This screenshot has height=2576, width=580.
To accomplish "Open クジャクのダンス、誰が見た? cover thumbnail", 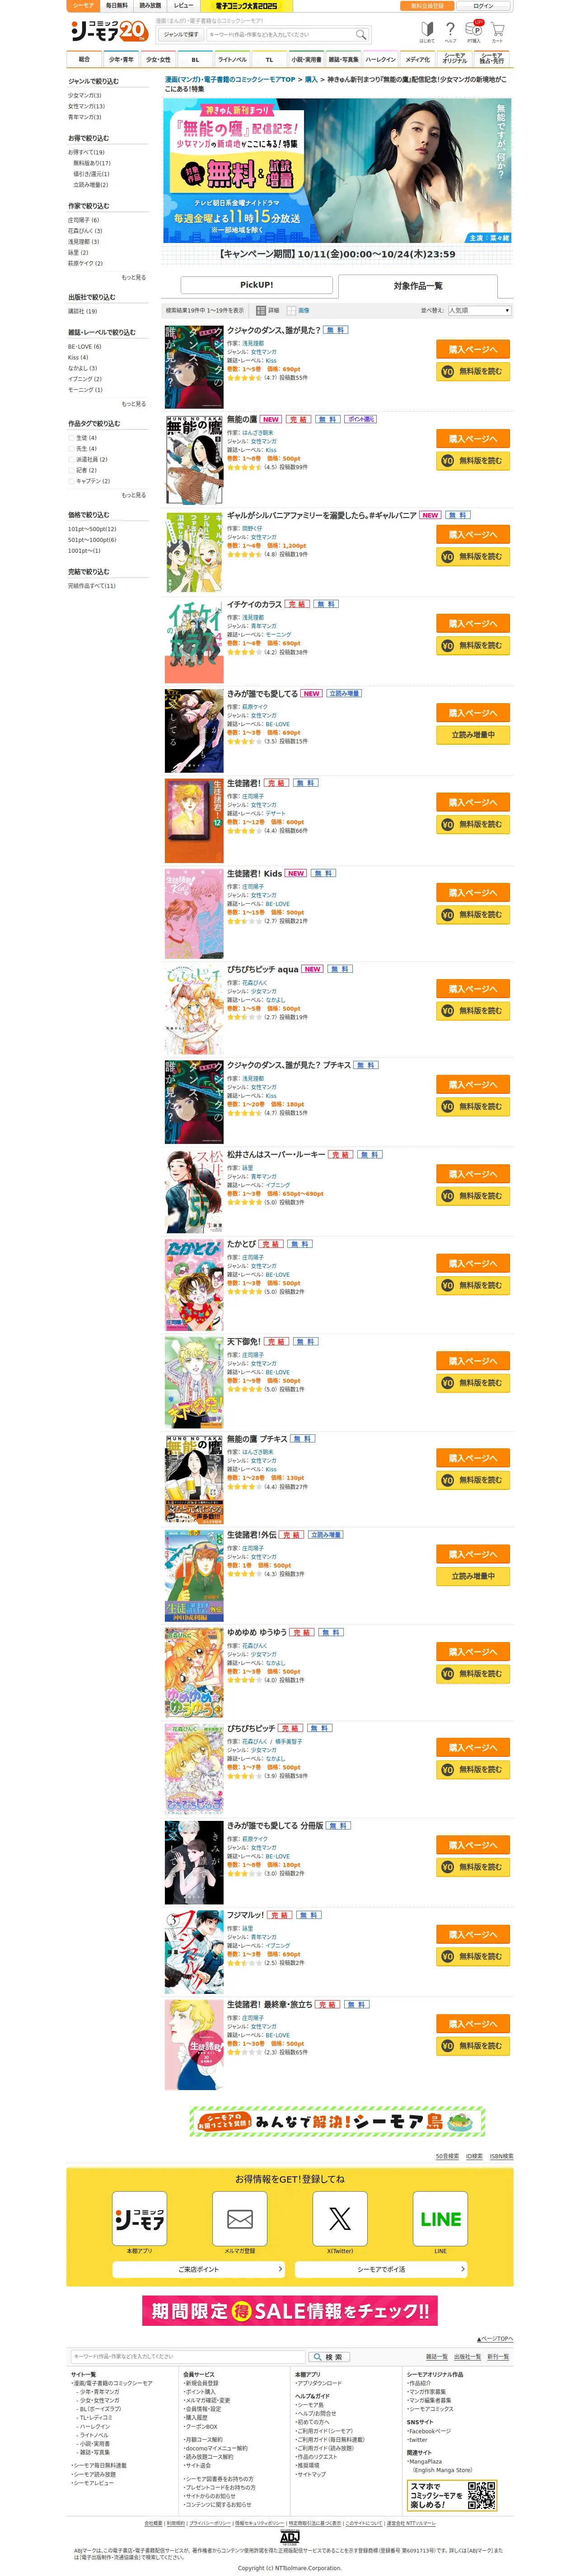I will click(x=194, y=367).
